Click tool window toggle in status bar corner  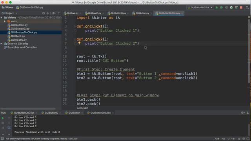pyautogui.click(x=2, y=139)
